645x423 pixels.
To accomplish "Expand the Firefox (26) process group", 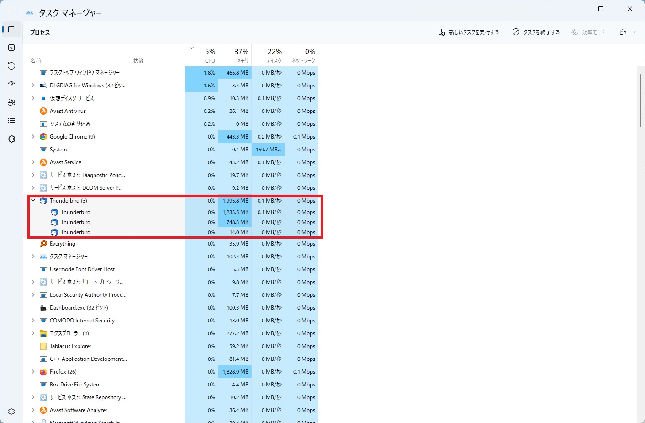I will (33, 372).
